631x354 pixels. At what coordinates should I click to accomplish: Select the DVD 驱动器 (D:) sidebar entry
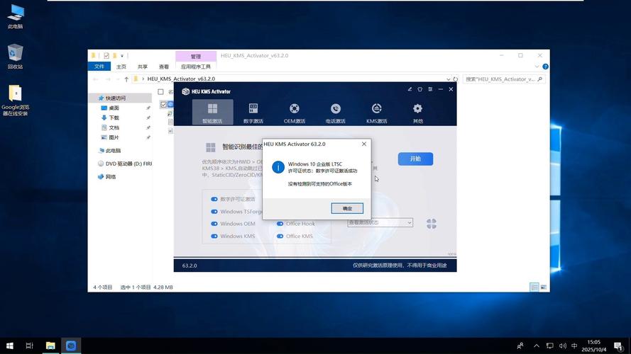(x=125, y=164)
